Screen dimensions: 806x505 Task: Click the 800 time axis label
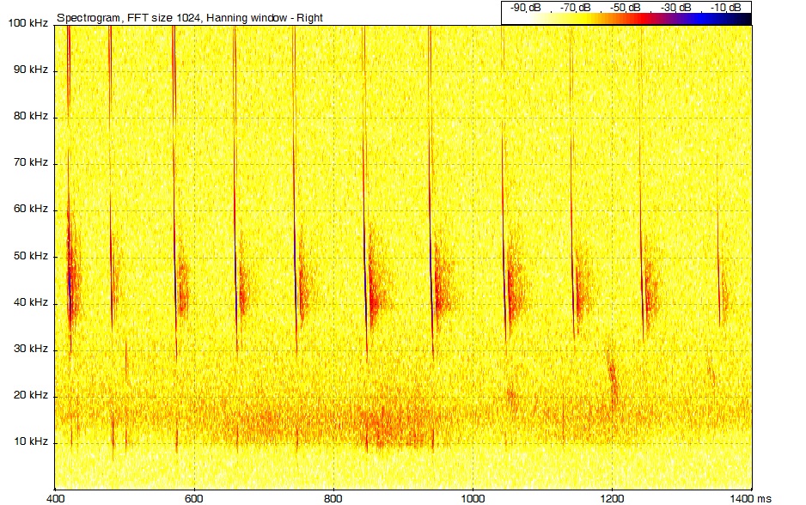(333, 499)
